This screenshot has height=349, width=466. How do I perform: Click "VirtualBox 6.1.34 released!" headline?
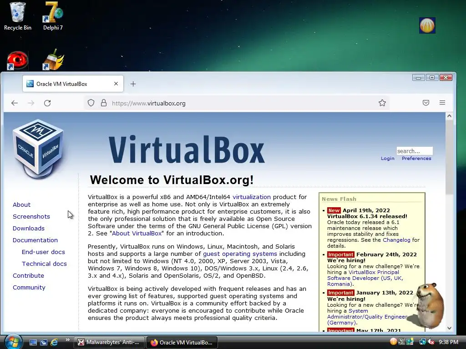pos(367,216)
